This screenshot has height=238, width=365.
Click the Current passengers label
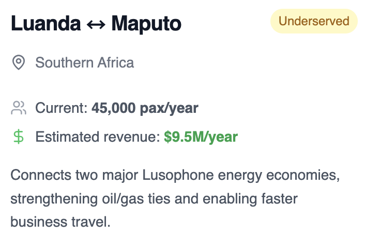(x=62, y=108)
